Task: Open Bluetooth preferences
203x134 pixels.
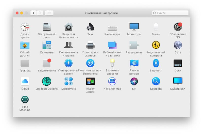Action: 156,63
